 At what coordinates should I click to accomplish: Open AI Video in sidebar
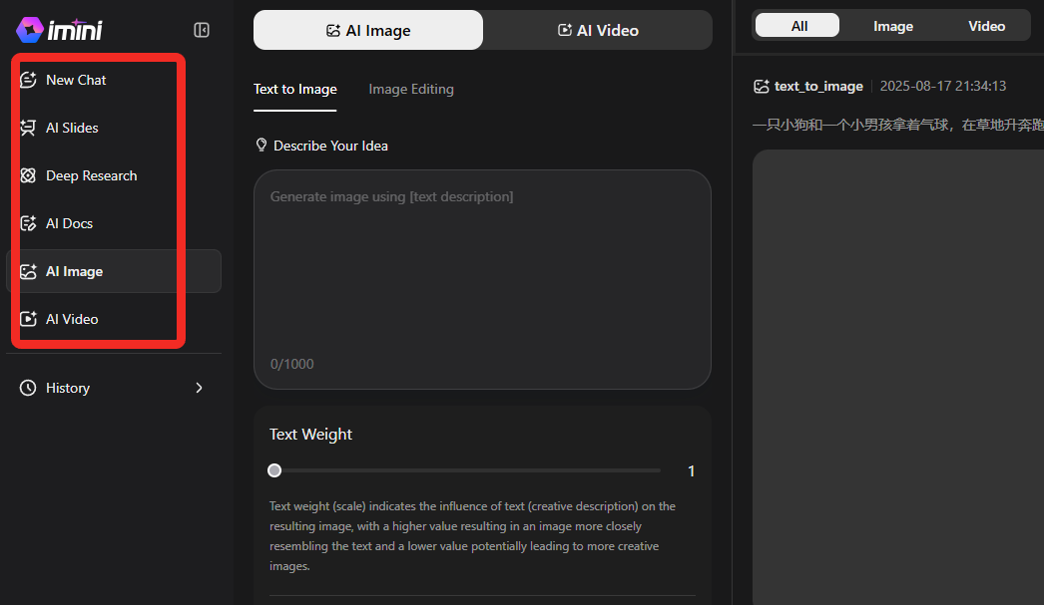114,319
